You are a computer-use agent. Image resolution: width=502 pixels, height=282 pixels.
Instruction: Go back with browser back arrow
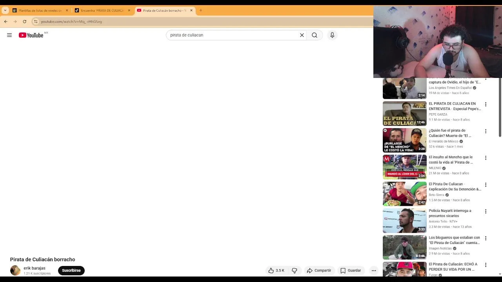tap(6, 22)
